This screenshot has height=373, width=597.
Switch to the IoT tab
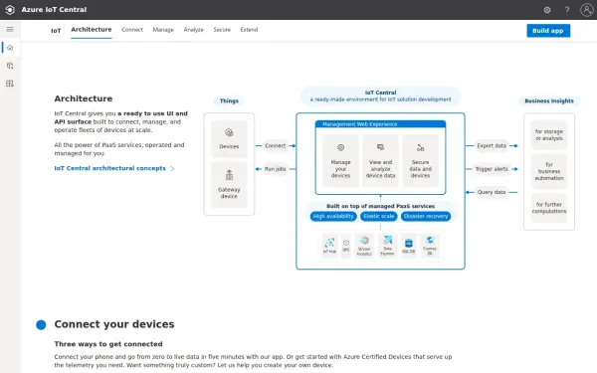click(x=56, y=31)
